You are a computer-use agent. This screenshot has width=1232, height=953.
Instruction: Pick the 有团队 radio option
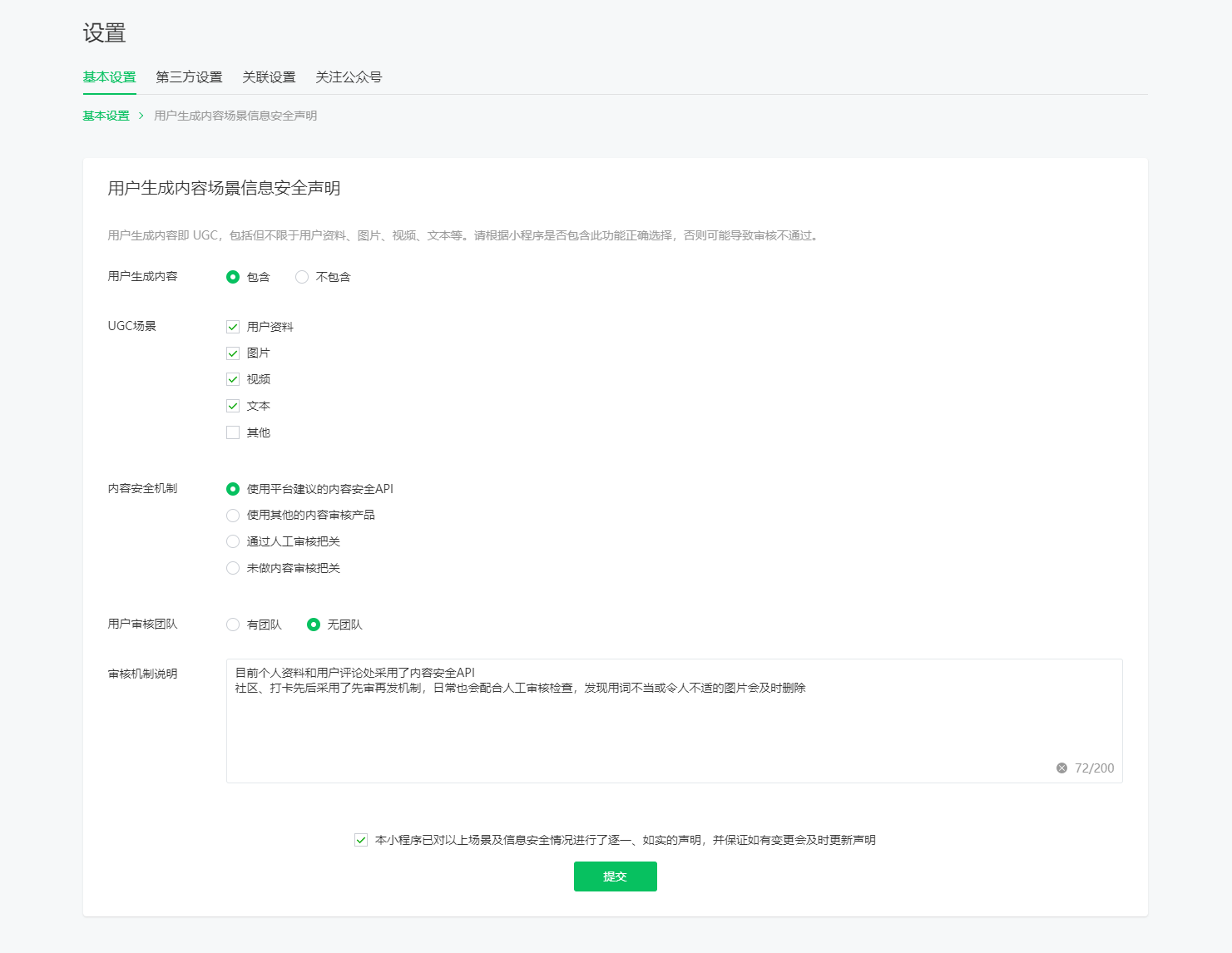pyautogui.click(x=233, y=625)
